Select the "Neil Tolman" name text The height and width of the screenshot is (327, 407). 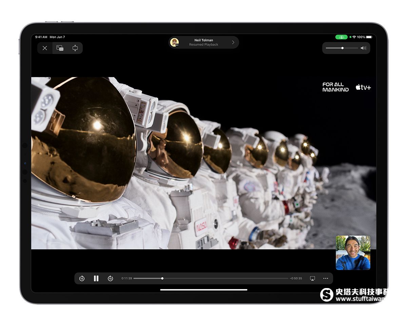point(204,40)
